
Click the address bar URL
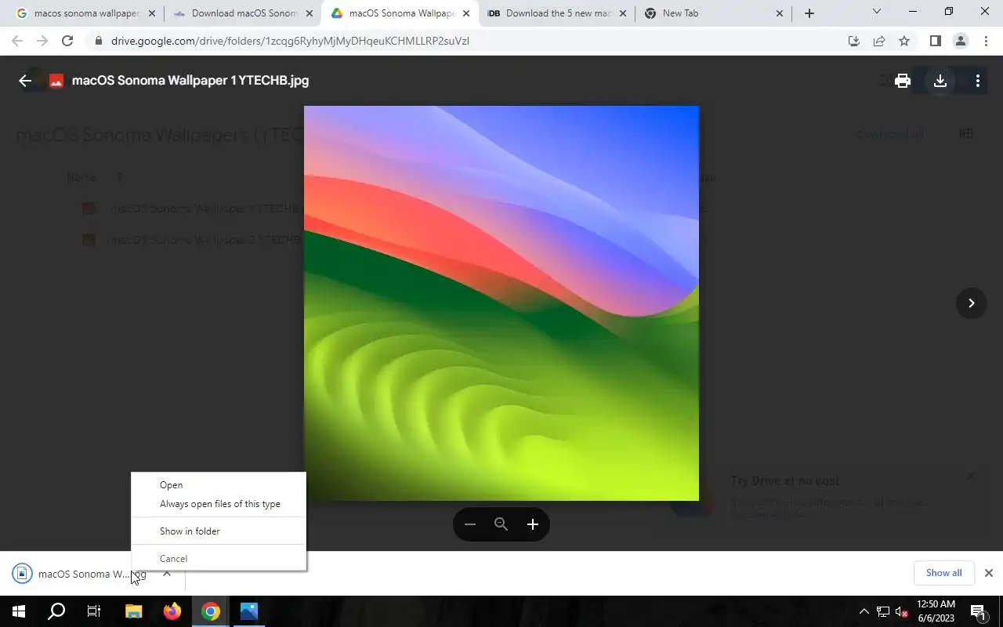290,41
